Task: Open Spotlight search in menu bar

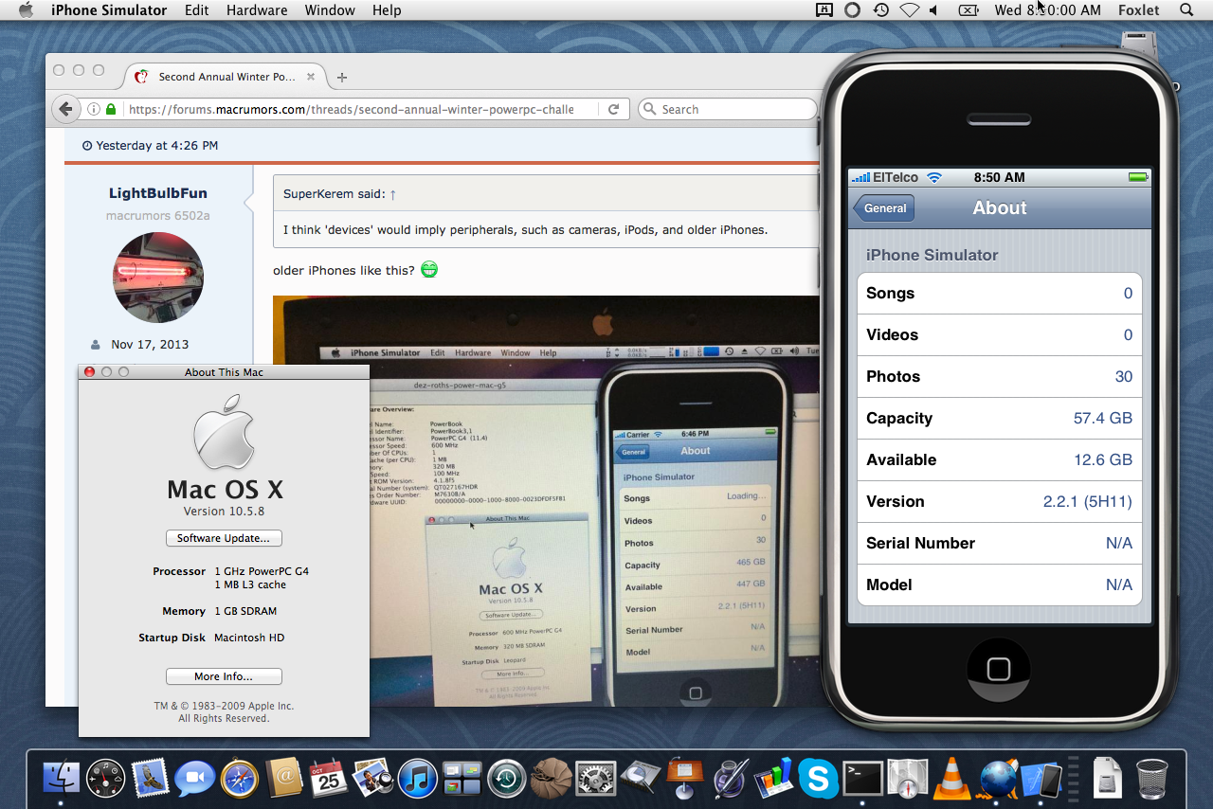Action: tap(1186, 10)
